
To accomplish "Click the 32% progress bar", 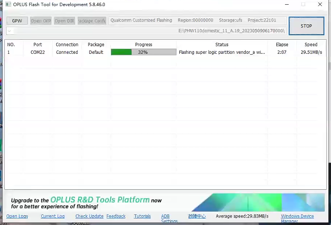I will click(x=143, y=52).
